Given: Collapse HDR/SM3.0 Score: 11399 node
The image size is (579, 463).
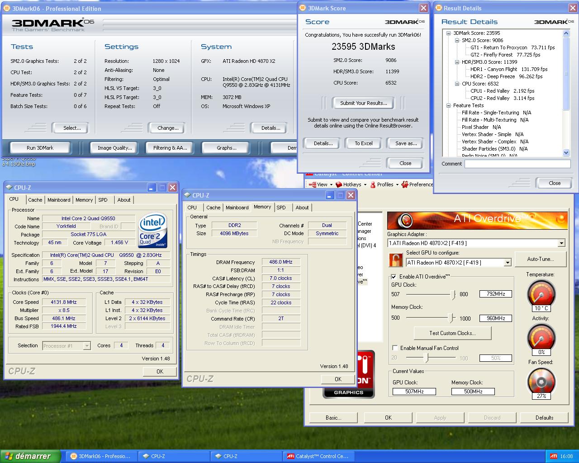Looking at the screenshot, I should point(457,62).
